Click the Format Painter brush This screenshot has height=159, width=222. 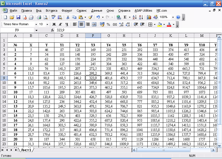90,17
